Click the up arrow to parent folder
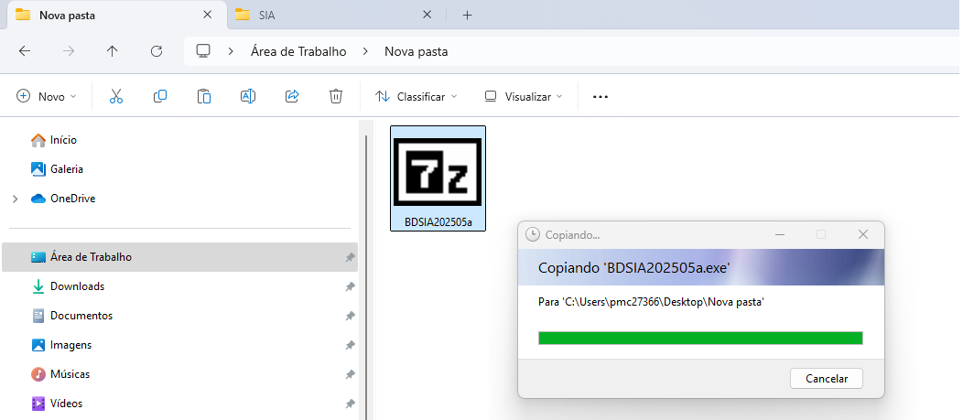This screenshot has height=420, width=963. click(x=113, y=51)
